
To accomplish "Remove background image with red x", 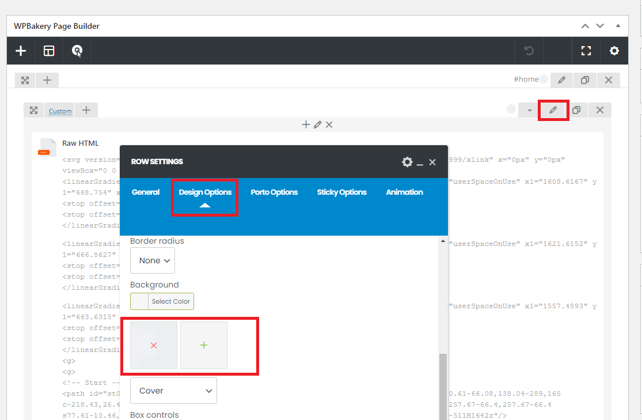I will 154,346.
